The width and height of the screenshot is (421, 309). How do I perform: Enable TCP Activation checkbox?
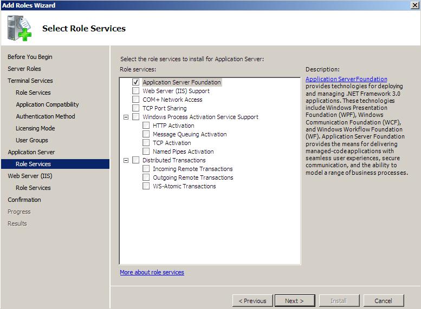click(146, 143)
